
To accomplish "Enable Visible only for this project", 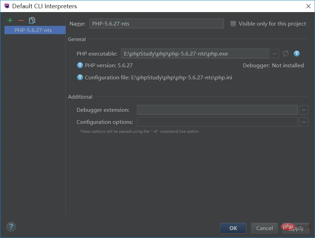I will tap(233, 23).
